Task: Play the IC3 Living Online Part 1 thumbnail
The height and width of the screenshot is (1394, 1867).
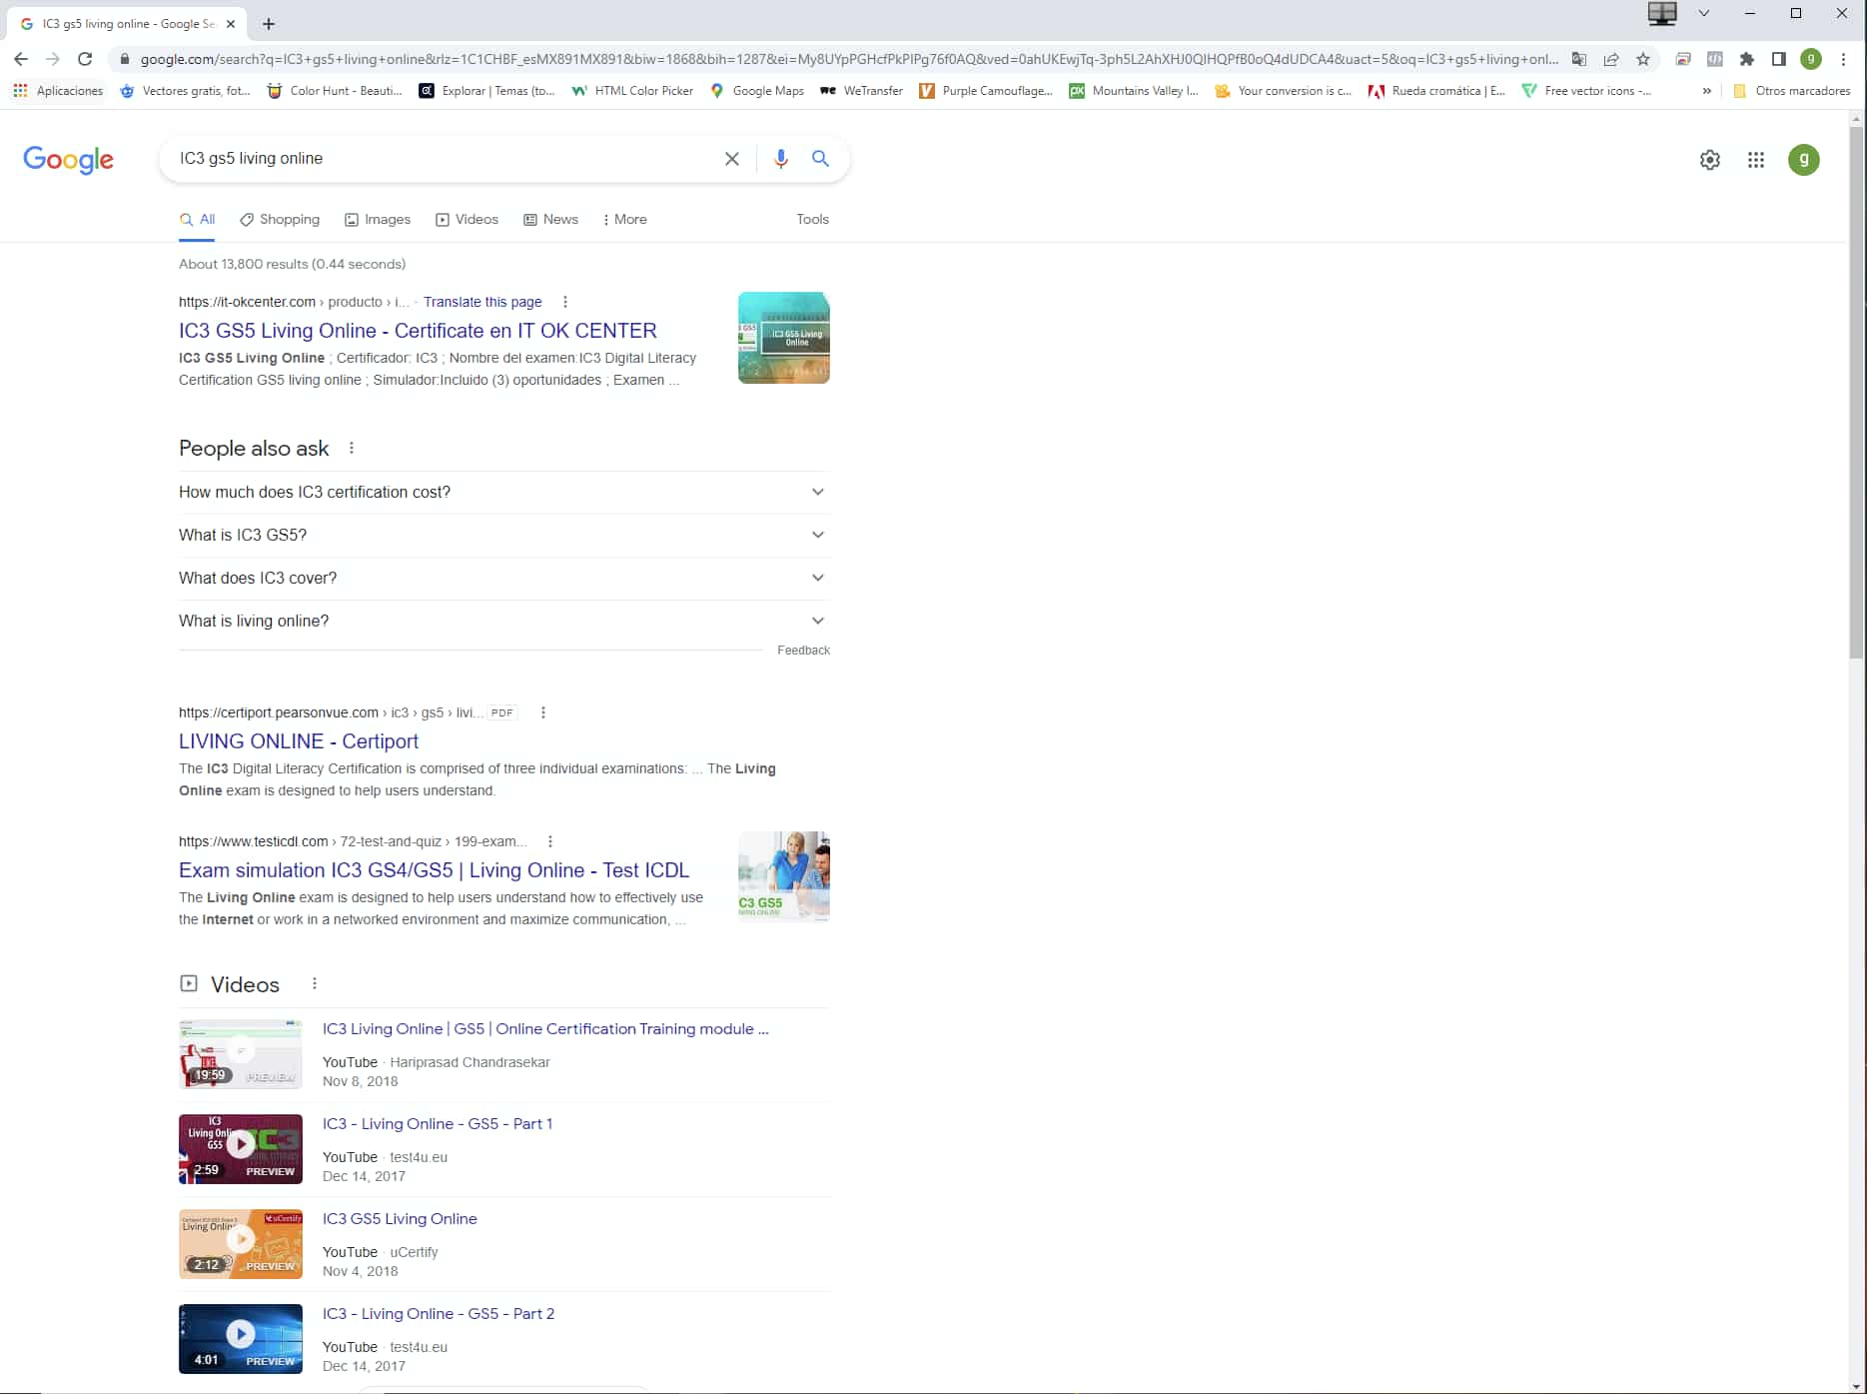Action: (240, 1148)
